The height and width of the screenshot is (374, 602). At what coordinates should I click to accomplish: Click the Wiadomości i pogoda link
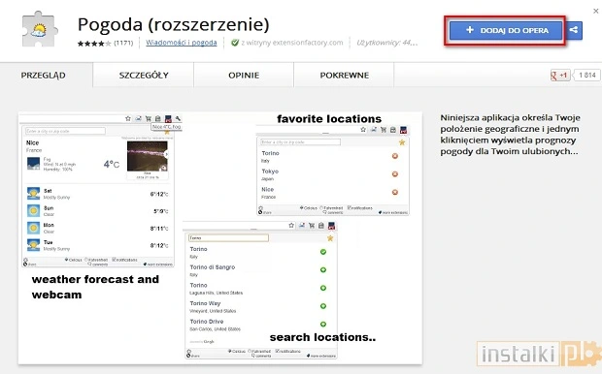pos(182,43)
